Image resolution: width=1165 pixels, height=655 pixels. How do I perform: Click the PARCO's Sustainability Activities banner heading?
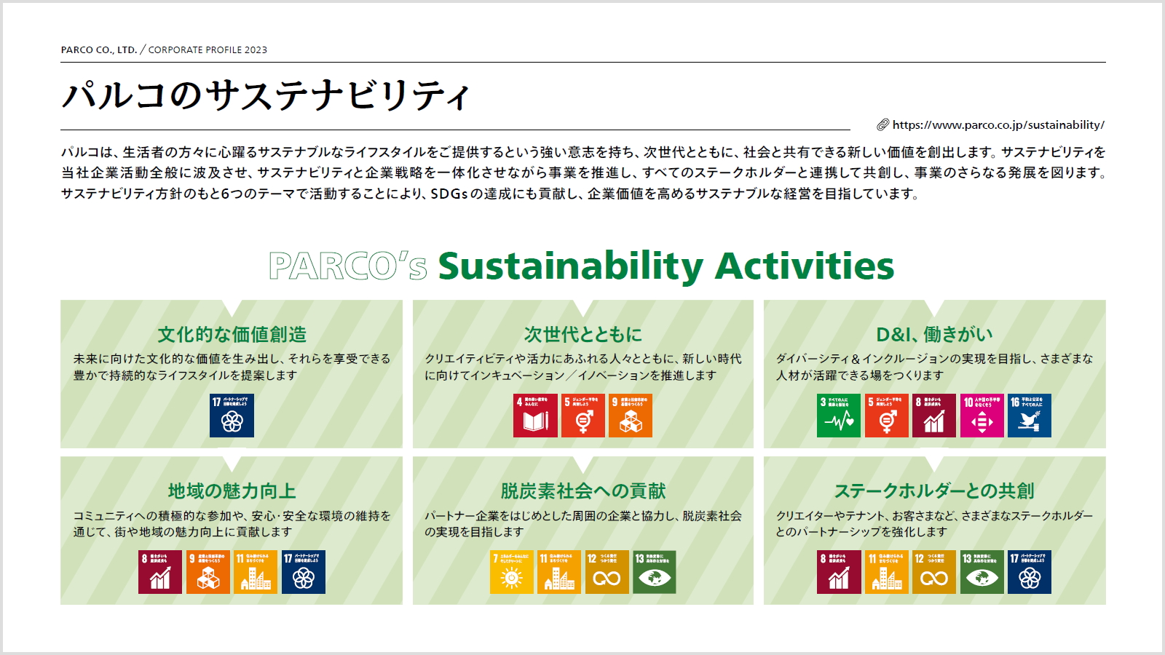(582, 266)
